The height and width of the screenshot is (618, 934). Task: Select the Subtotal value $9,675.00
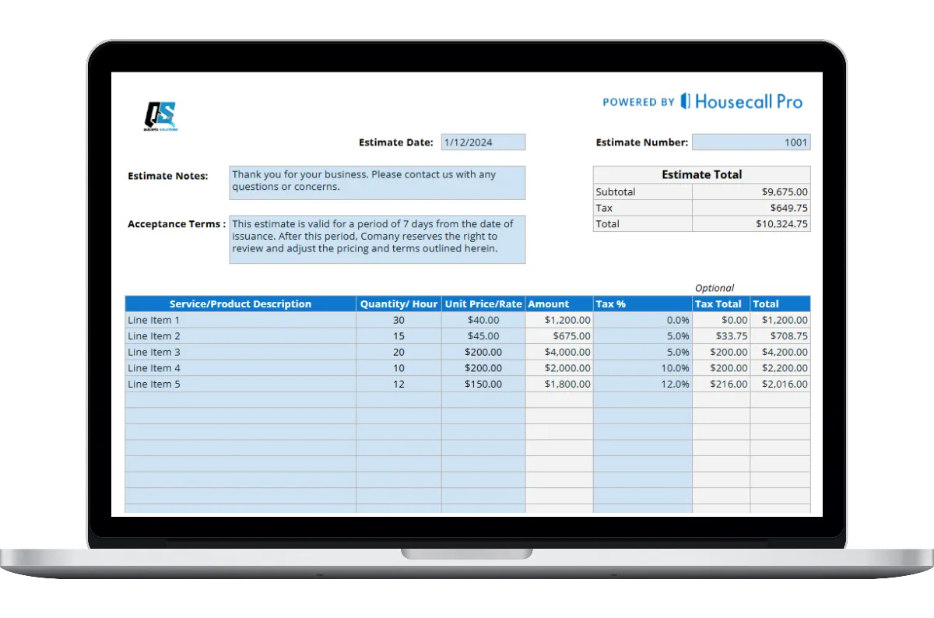pyautogui.click(x=751, y=191)
